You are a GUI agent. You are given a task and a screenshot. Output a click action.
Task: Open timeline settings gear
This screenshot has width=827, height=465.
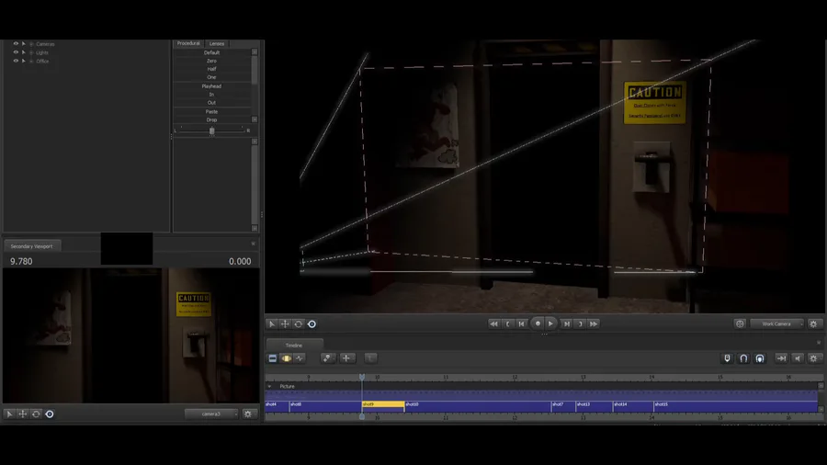813,358
